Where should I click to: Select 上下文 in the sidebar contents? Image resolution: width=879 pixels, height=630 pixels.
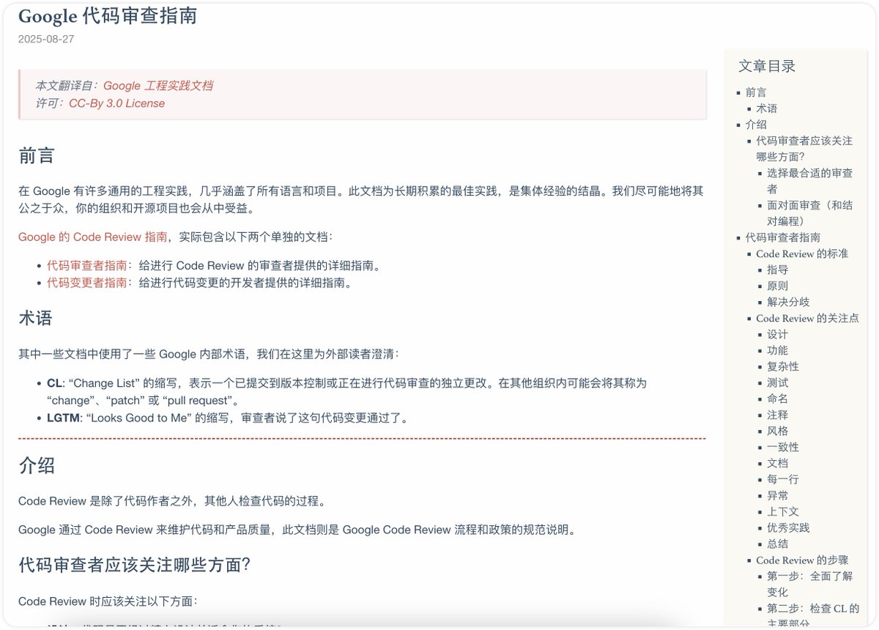783,511
